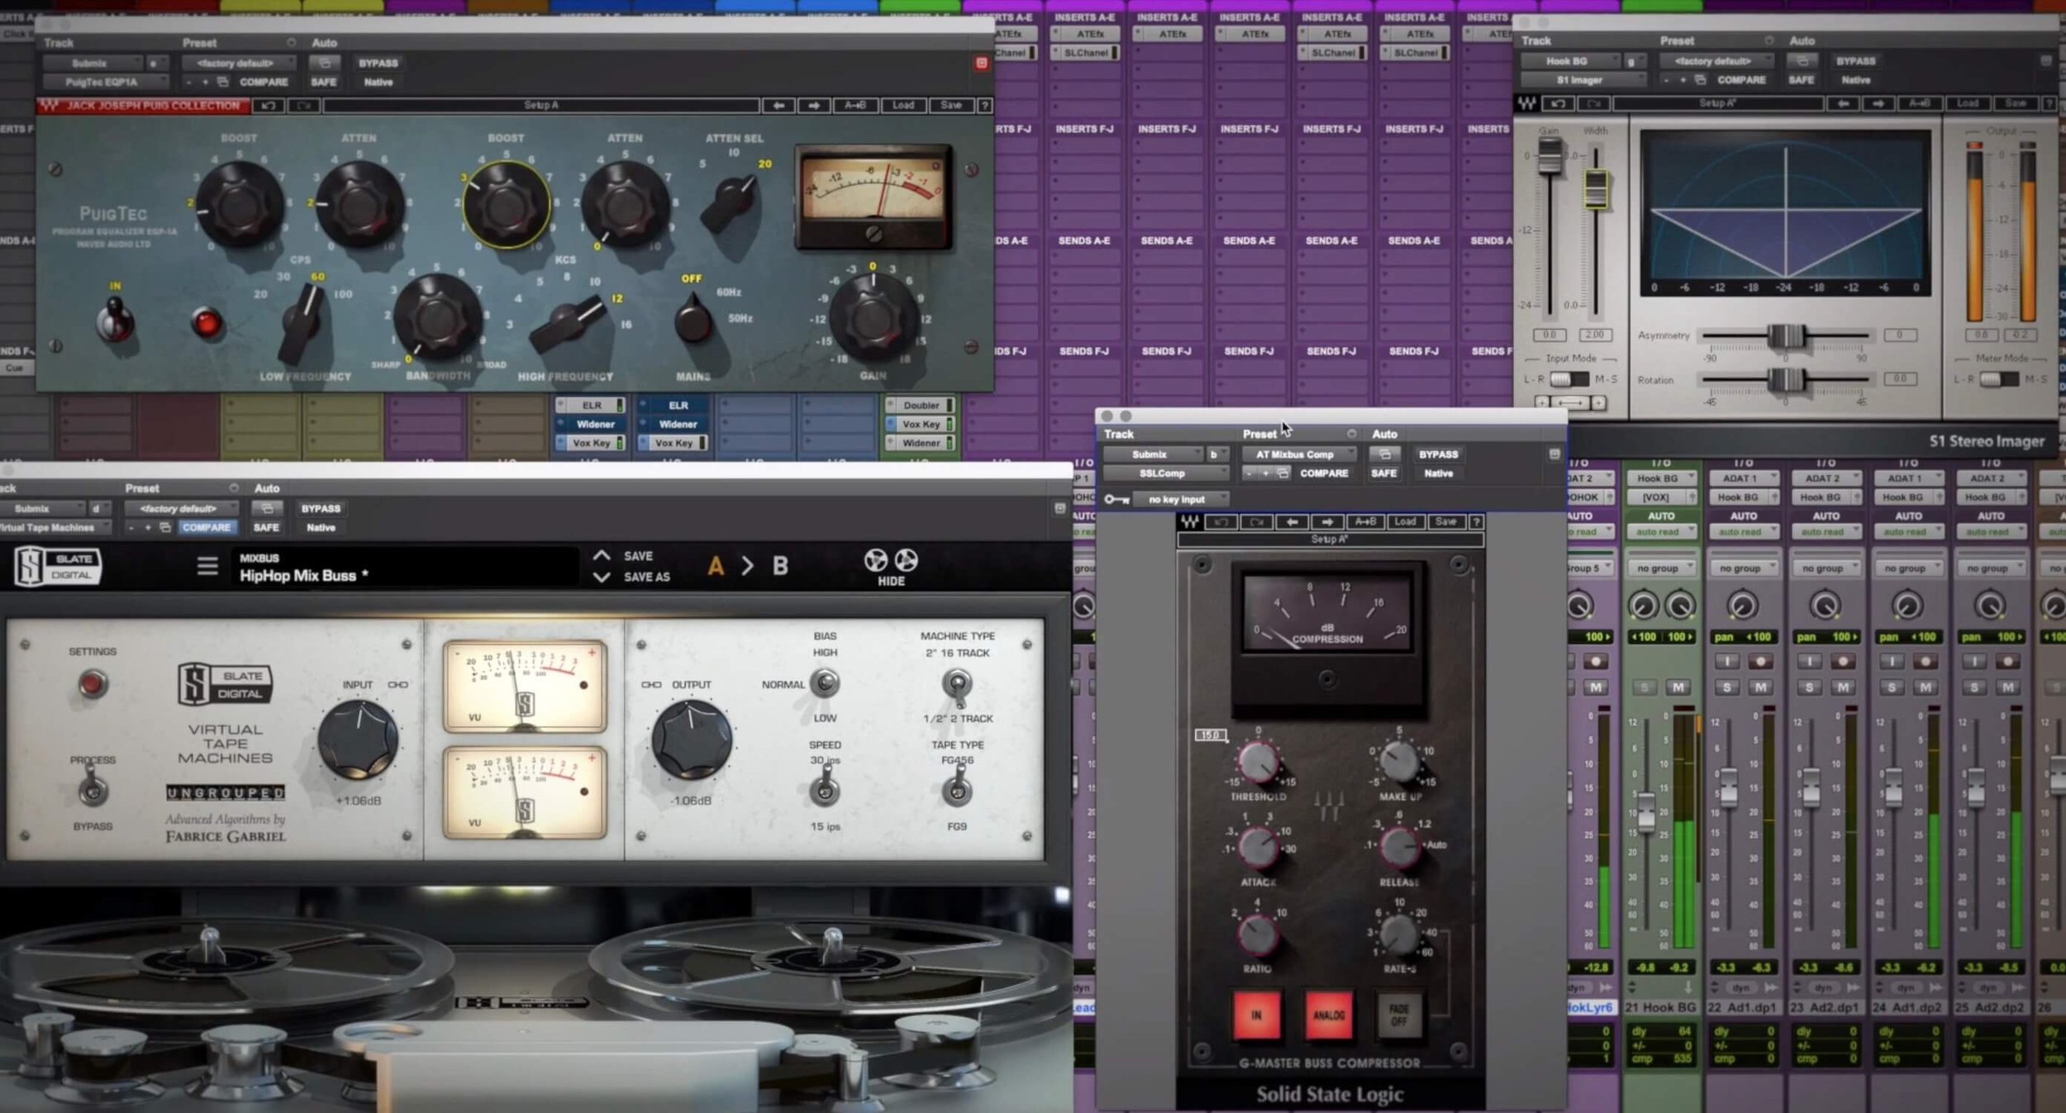The height and width of the screenshot is (1113, 2066).
Task: Click the copy settings icon beside COMPARE in SSLComp
Action: (x=1283, y=473)
